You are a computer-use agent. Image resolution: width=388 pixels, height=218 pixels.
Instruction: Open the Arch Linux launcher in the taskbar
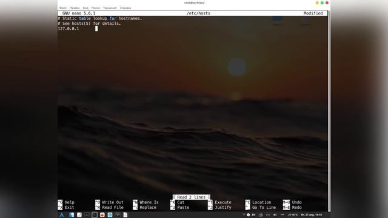coord(62,215)
